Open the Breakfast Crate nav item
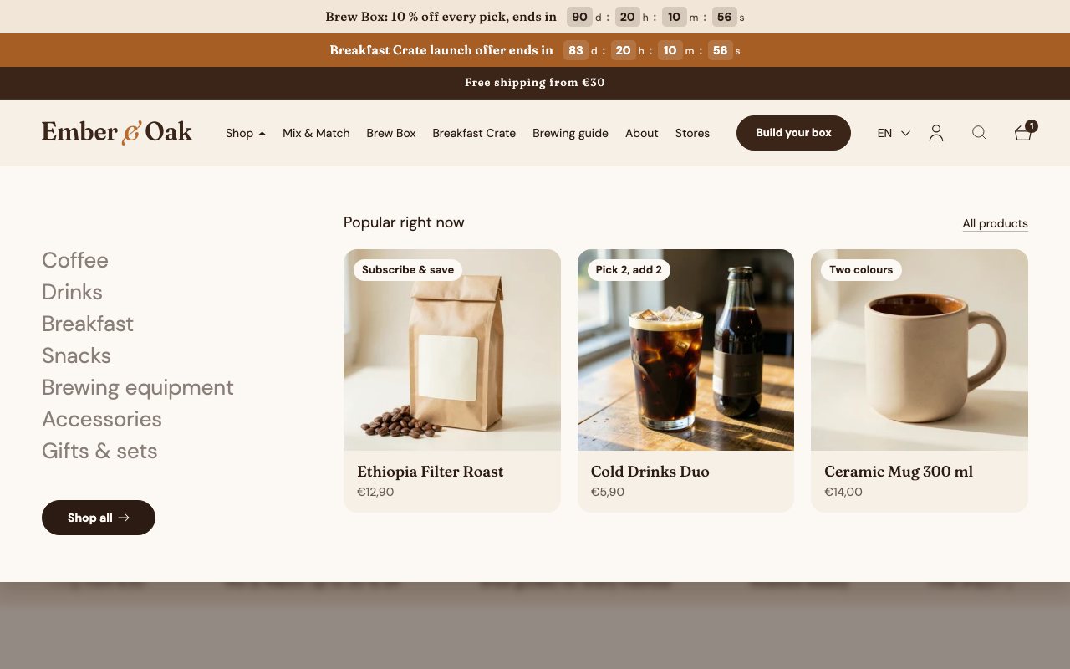The width and height of the screenshot is (1070, 669). click(474, 133)
